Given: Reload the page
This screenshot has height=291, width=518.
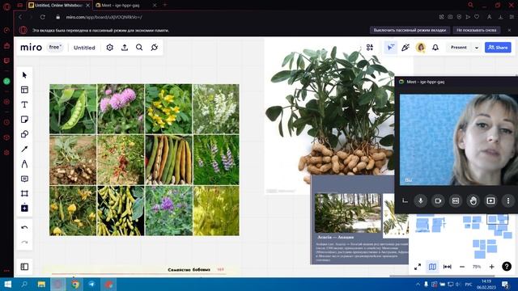Looking at the screenshot, I should click(43, 17).
